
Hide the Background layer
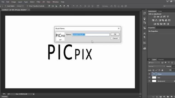point(149,81)
